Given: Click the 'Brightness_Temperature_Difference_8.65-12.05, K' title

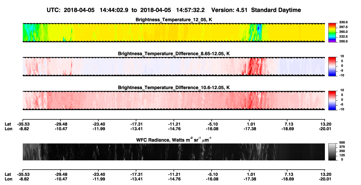Looking at the screenshot, I should pyautogui.click(x=174, y=54).
